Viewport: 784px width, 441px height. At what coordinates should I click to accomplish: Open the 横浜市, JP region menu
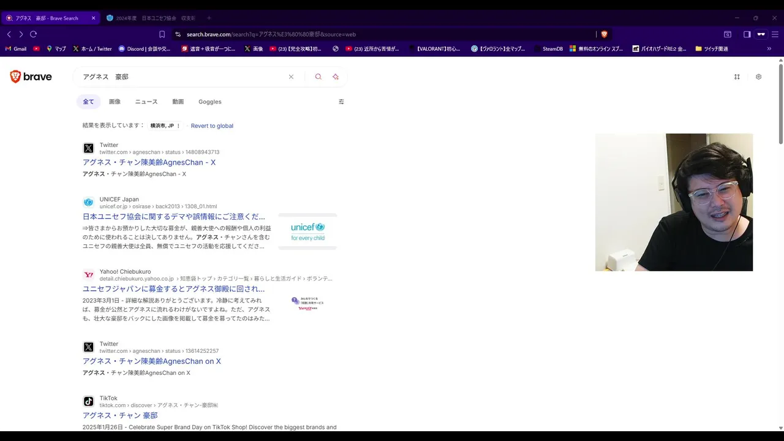point(165,126)
